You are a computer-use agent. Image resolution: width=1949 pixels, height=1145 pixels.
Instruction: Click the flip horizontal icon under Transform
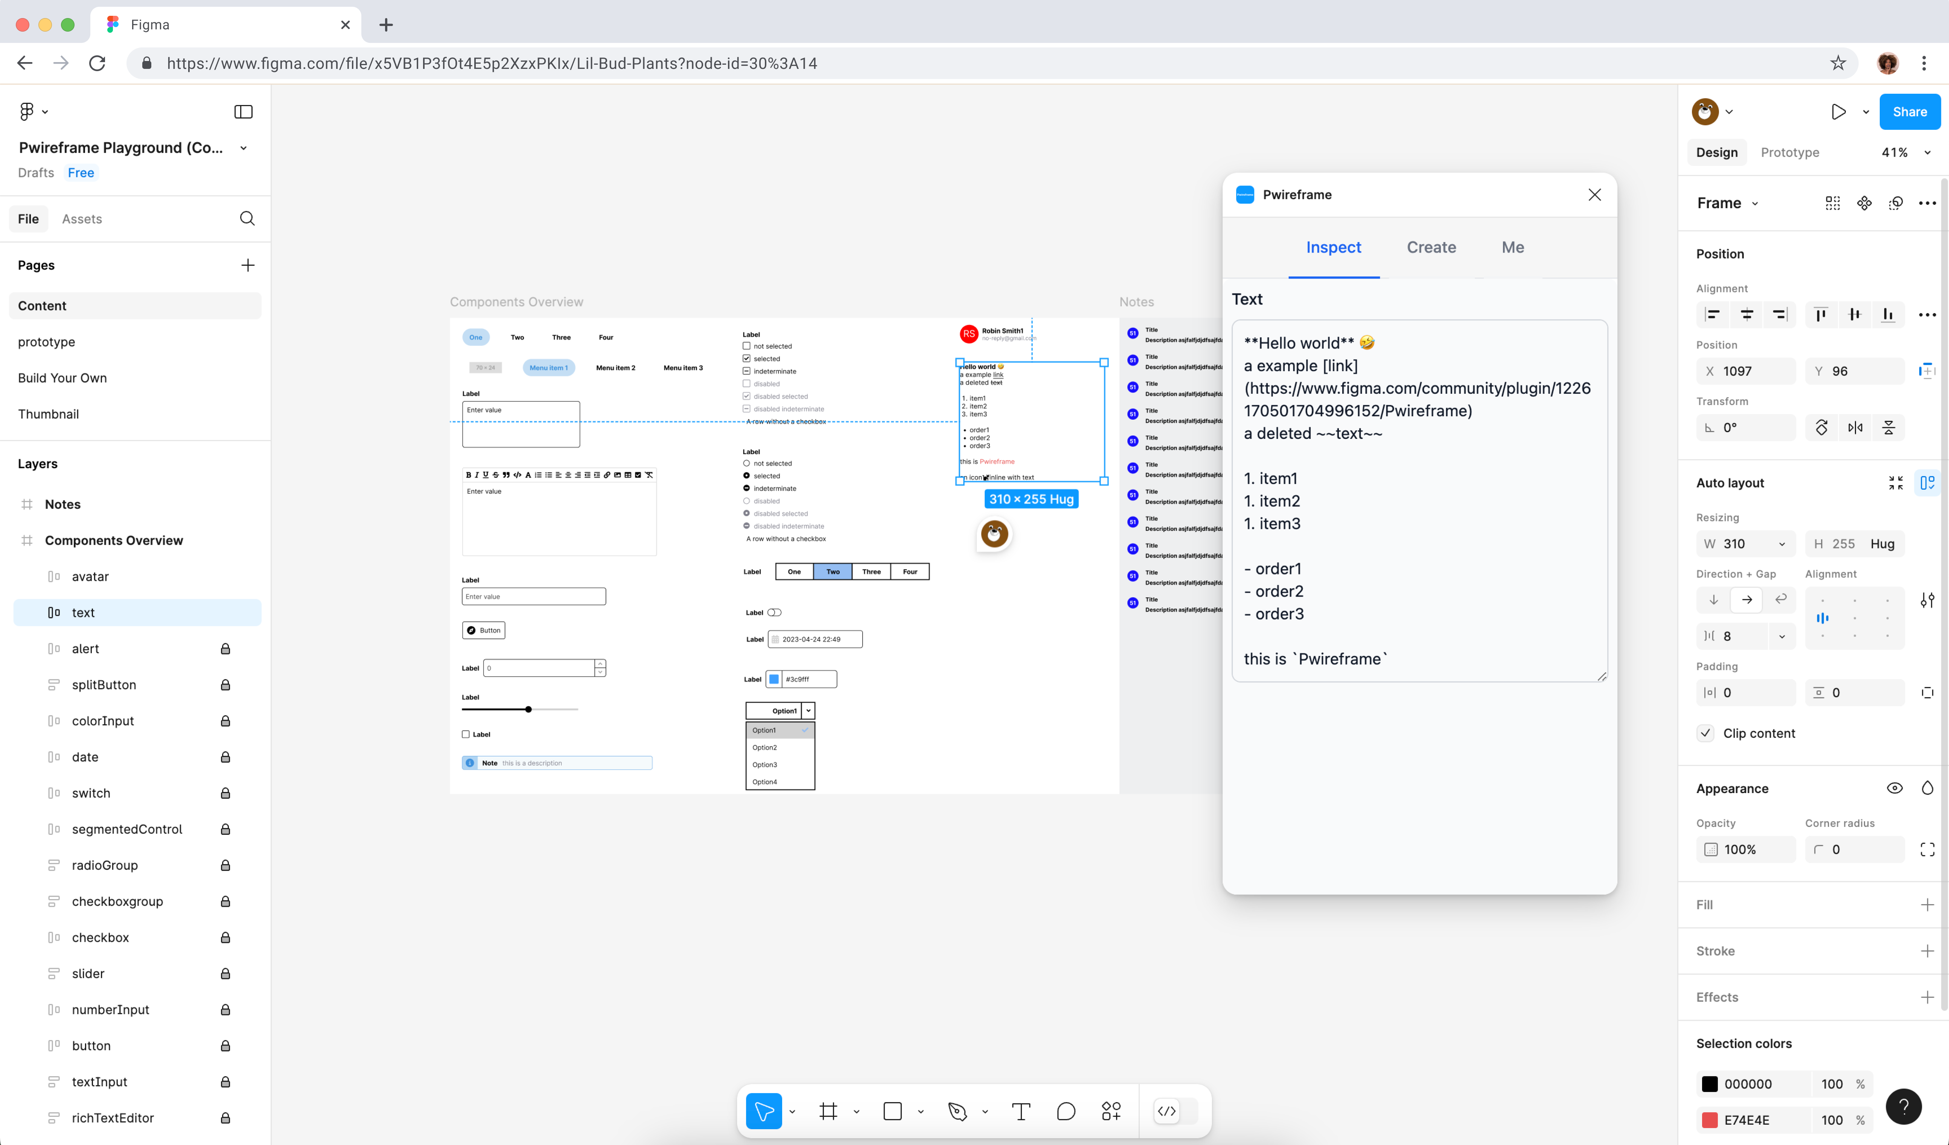[x=1855, y=427]
